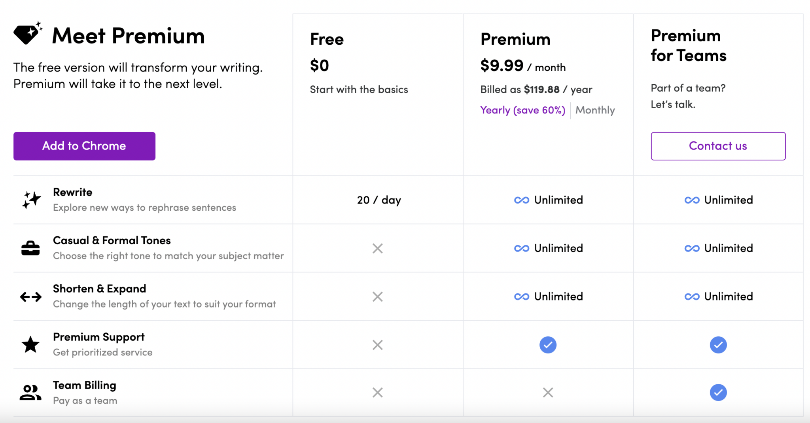The height and width of the screenshot is (423, 810).
Task: Click the diamond Premium logo icon
Action: 28,33
